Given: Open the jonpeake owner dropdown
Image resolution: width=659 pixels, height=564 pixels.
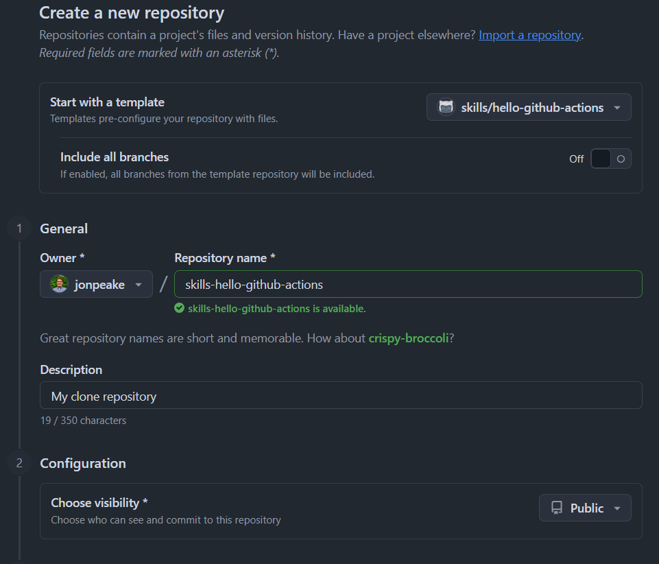Looking at the screenshot, I should 96,284.
